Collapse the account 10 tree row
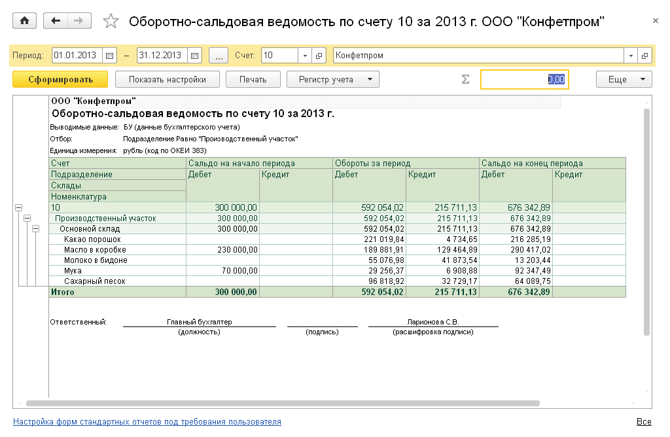The image size is (670, 437). click(x=18, y=207)
